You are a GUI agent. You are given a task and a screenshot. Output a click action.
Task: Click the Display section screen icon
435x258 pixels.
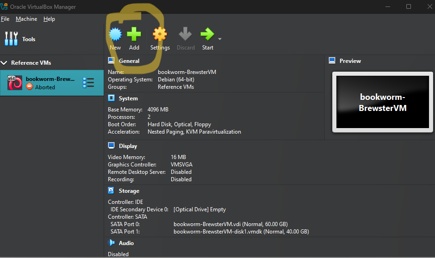coord(111,146)
